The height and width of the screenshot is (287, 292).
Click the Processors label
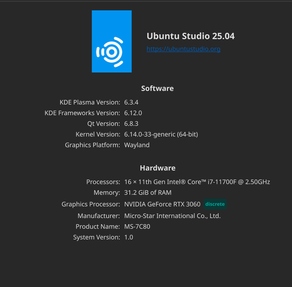click(x=103, y=182)
